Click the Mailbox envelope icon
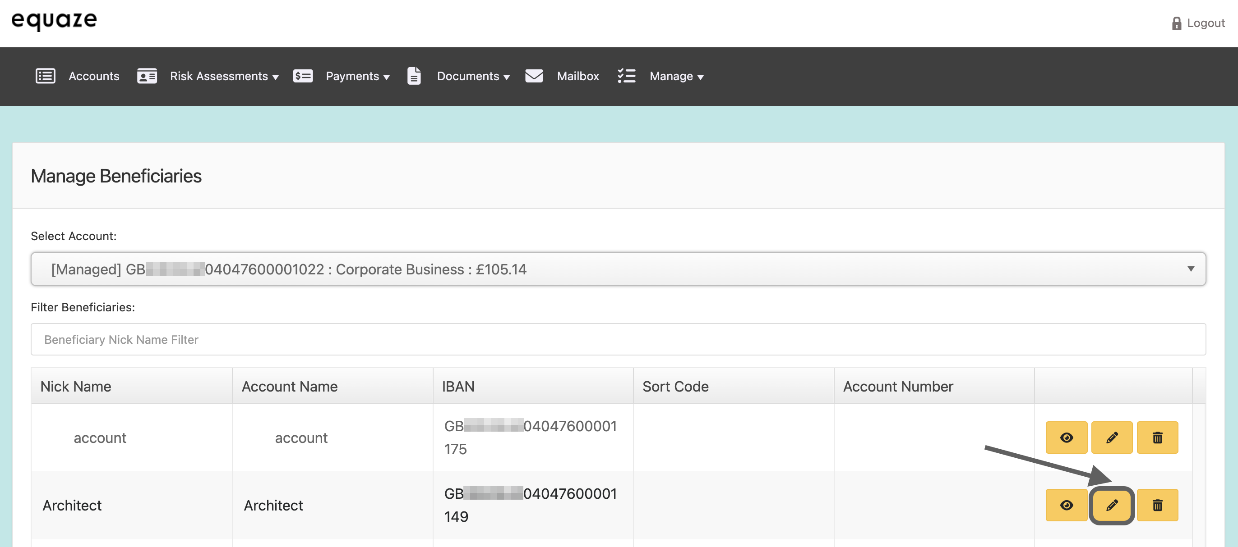 click(x=534, y=76)
